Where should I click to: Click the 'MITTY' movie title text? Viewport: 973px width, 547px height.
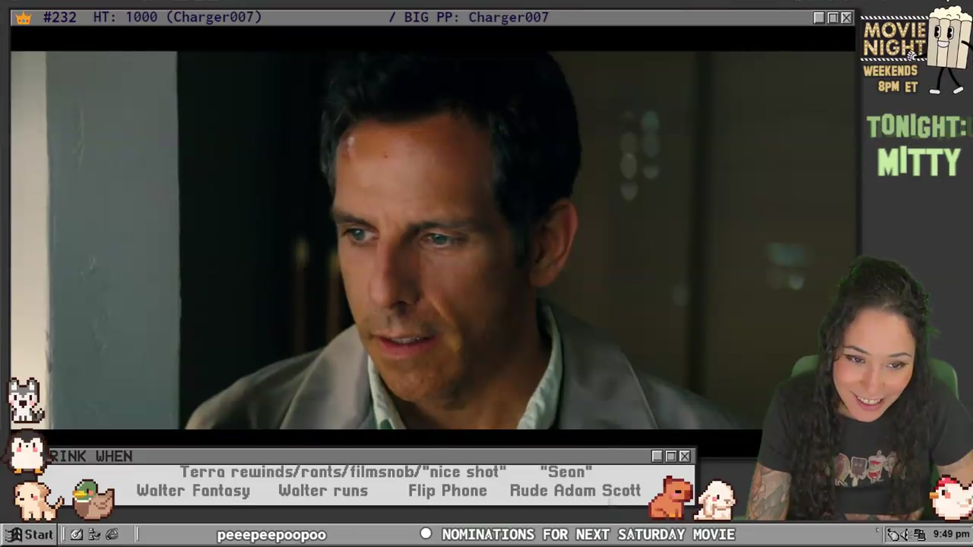point(919,162)
